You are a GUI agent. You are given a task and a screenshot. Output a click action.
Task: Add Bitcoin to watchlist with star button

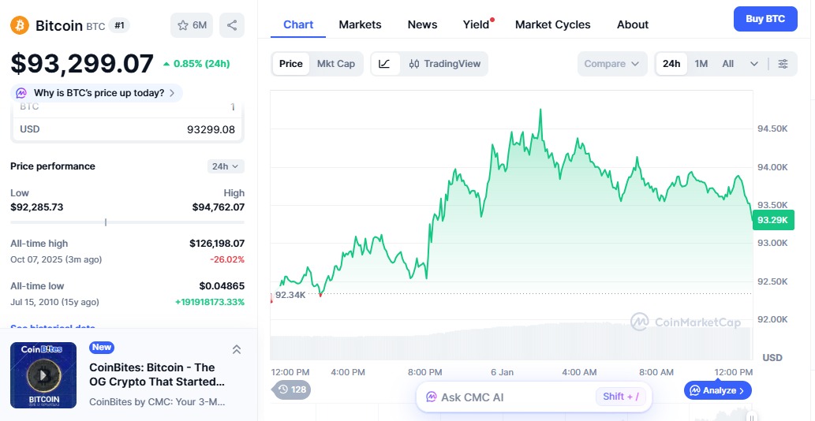(192, 25)
